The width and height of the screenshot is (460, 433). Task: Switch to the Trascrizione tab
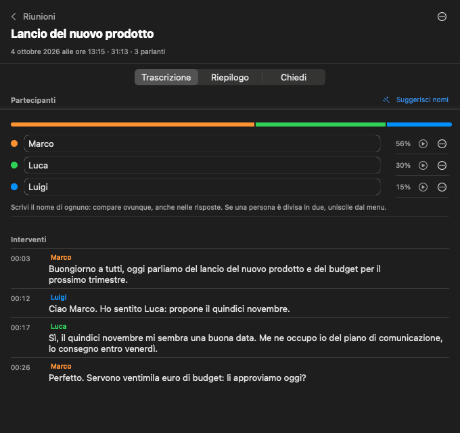click(x=166, y=77)
